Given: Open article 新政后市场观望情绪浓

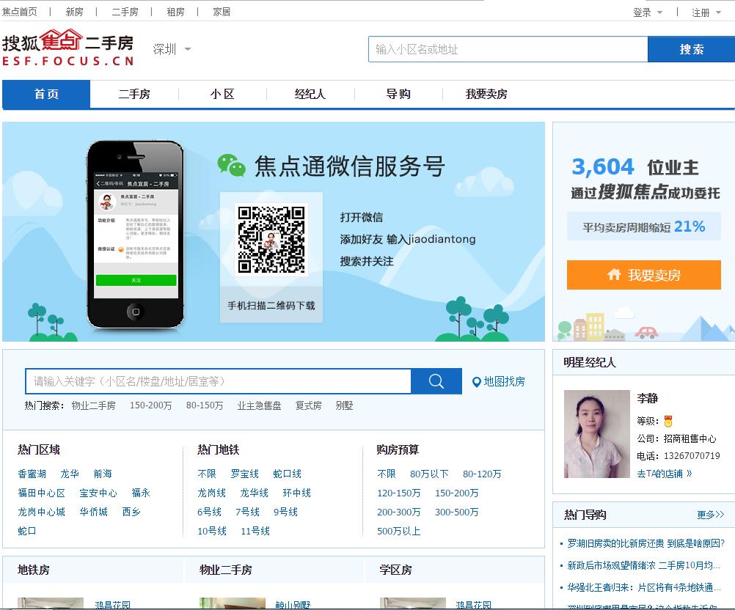Looking at the screenshot, I should coord(644,565).
